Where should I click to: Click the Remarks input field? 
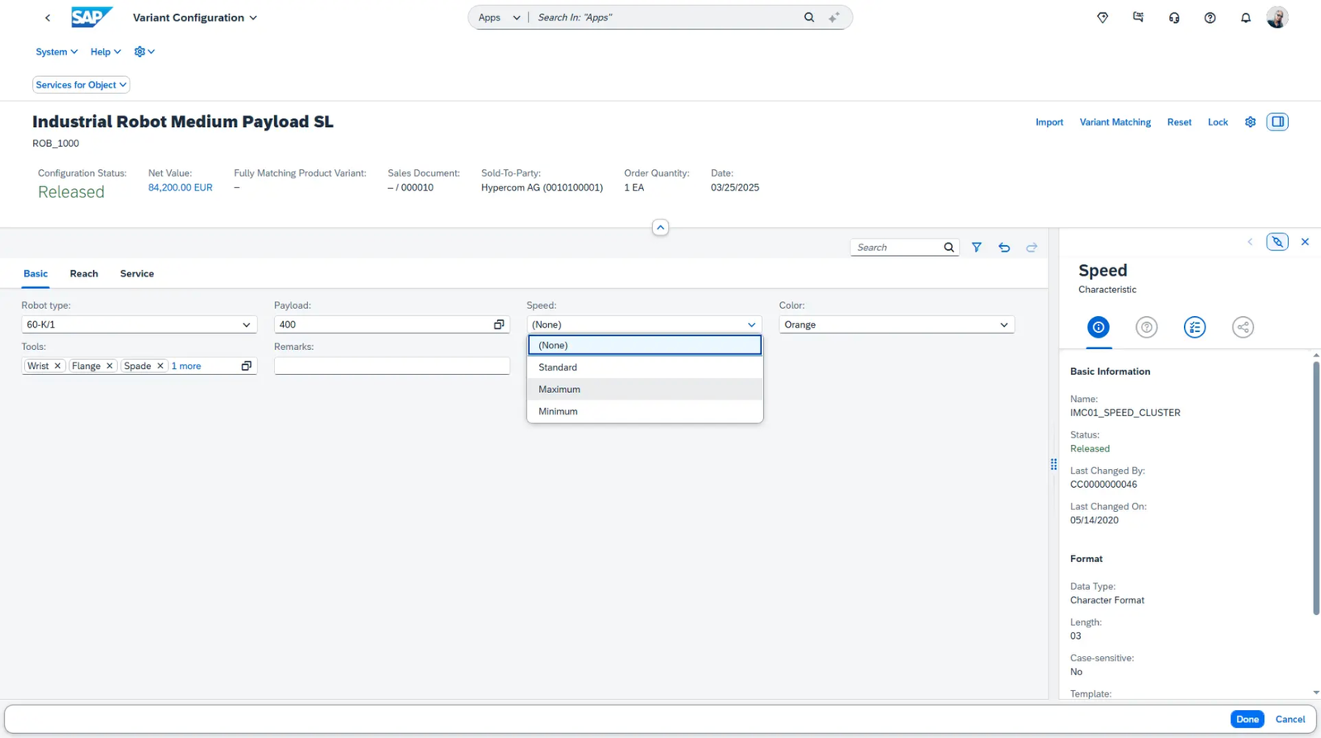(391, 366)
